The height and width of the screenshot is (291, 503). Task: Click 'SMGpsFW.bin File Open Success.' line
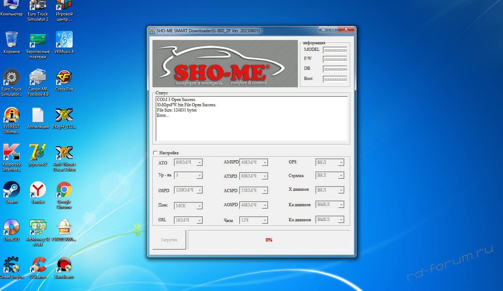click(x=187, y=105)
